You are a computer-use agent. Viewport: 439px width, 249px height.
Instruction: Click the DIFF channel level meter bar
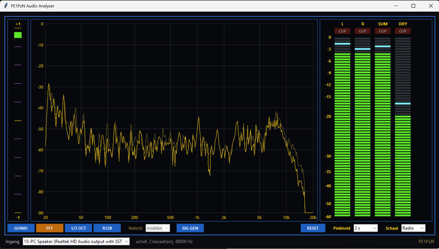403,127
